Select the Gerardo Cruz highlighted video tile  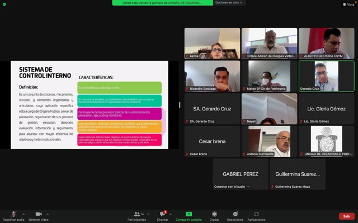(x=326, y=76)
